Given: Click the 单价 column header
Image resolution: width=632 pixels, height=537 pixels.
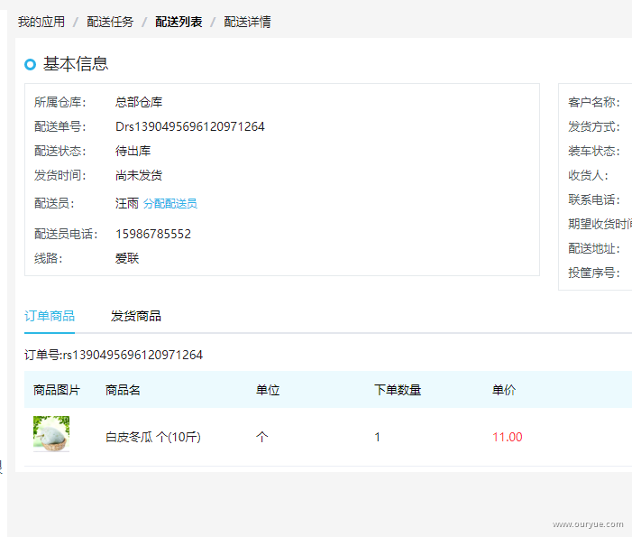Looking at the screenshot, I should pyautogui.click(x=504, y=390).
